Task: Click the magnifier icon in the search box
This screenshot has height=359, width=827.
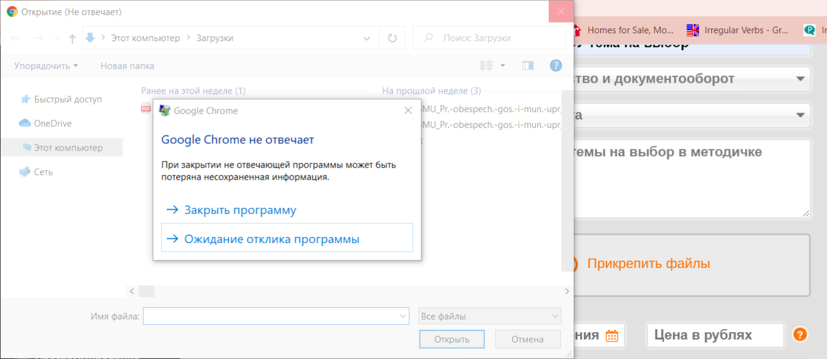Action: pos(428,38)
